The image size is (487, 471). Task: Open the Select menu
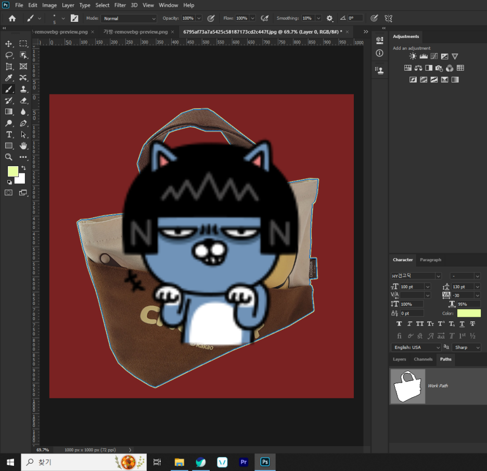[102, 5]
